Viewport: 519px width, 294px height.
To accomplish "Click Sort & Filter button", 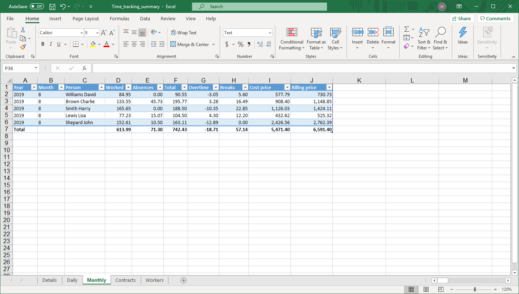I will 424,38.
